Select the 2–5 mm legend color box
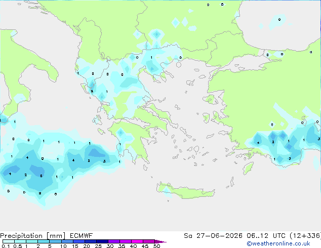Viewport: 321px width, 248px height. click(44, 241)
